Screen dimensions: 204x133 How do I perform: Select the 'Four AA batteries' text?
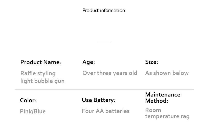tap(106, 111)
